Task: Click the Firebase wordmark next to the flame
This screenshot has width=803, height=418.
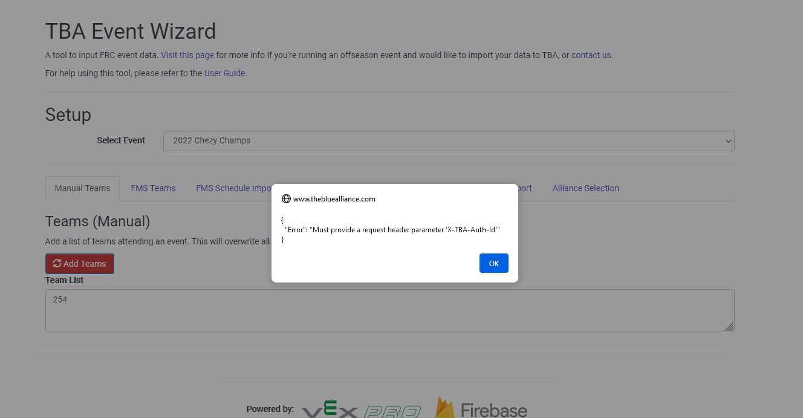Action: pyautogui.click(x=493, y=408)
